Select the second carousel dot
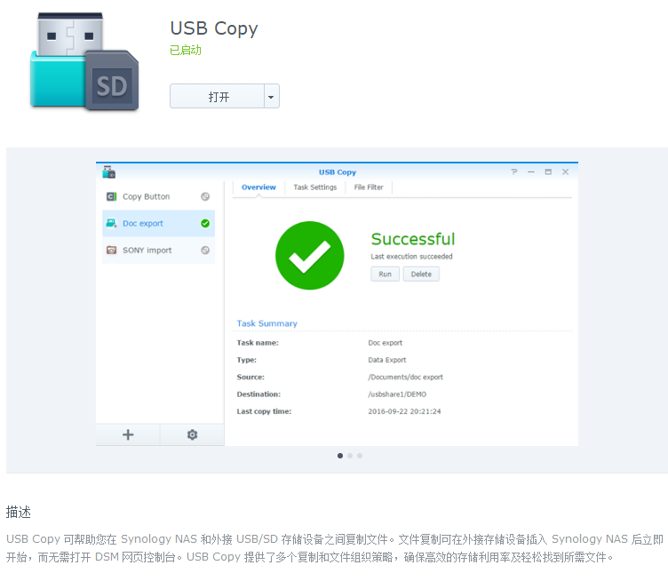The width and height of the screenshot is (668, 581). [x=350, y=456]
